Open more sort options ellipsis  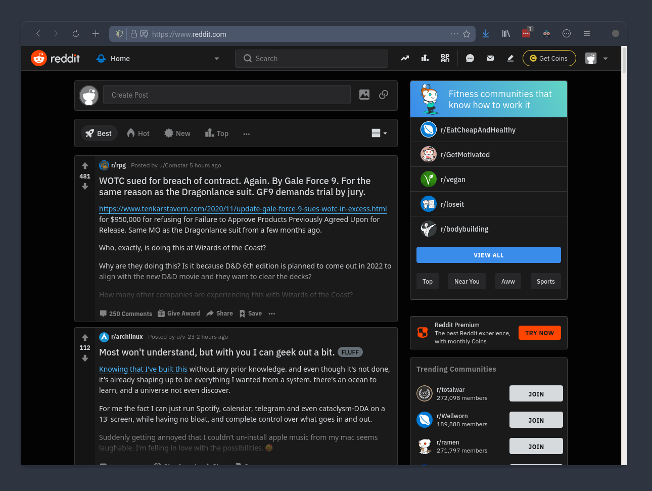[247, 134]
